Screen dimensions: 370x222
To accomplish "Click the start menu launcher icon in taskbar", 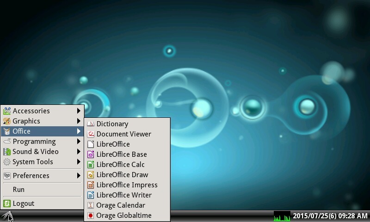I will pos(6,216).
